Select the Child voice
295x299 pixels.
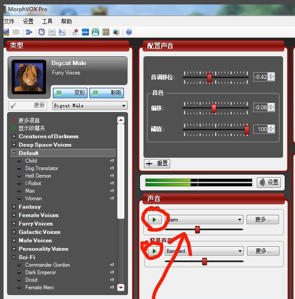click(x=31, y=161)
